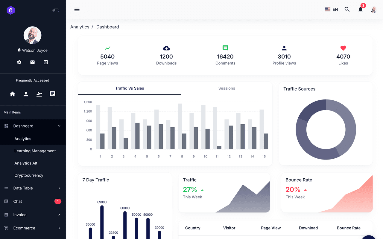
Task: Sort by Visitor column header
Action: coord(229,228)
